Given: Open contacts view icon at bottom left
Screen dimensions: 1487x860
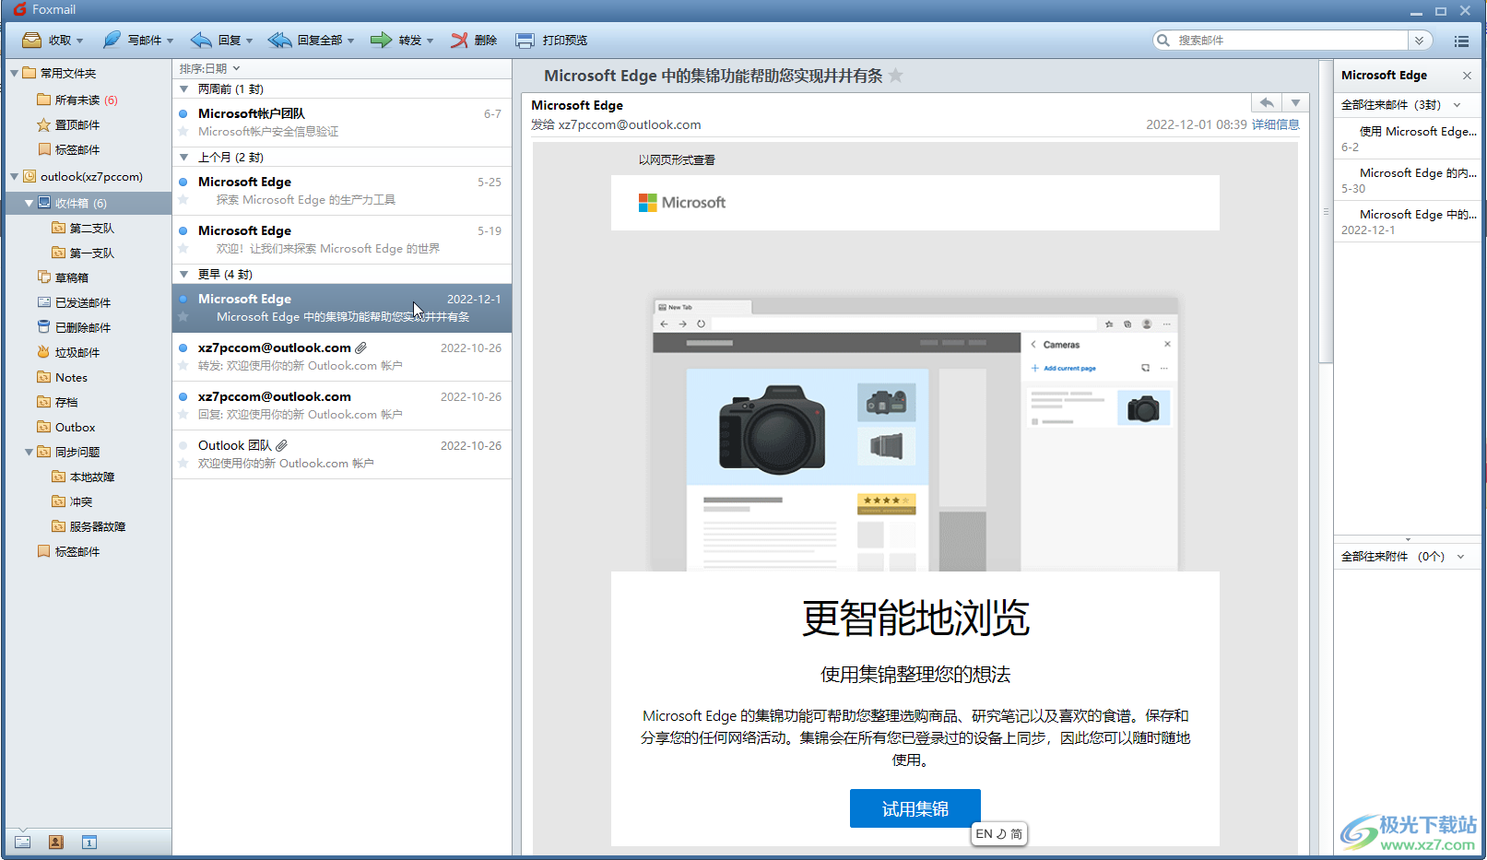Looking at the screenshot, I should [x=56, y=842].
